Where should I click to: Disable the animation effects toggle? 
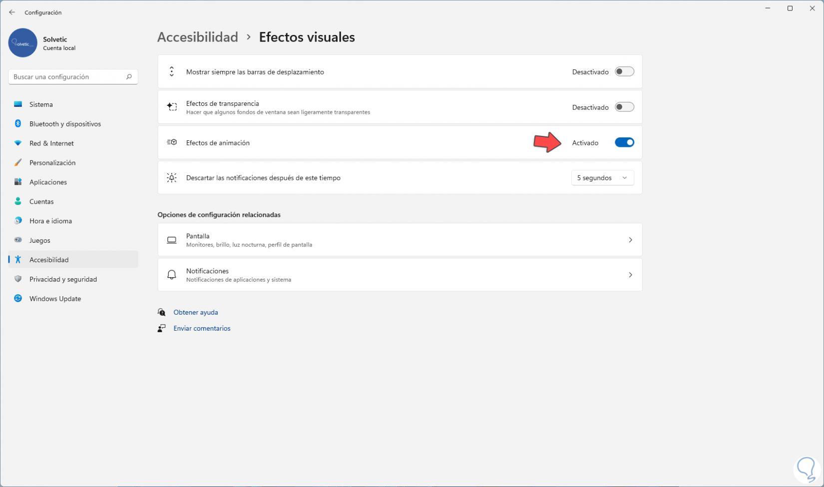pos(624,143)
